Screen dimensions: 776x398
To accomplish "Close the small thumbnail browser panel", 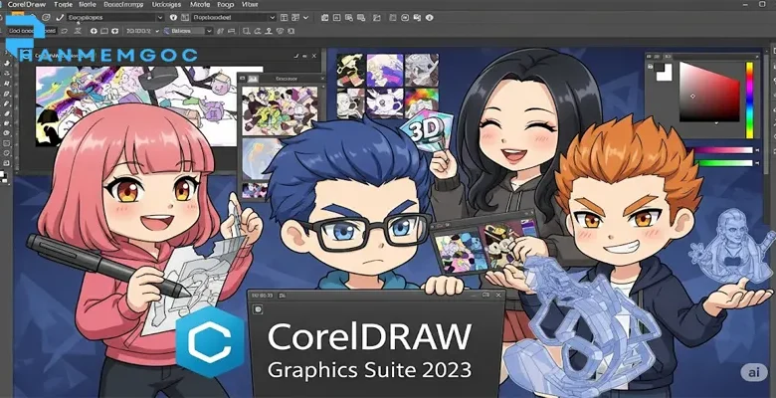I will coord(322,79).
